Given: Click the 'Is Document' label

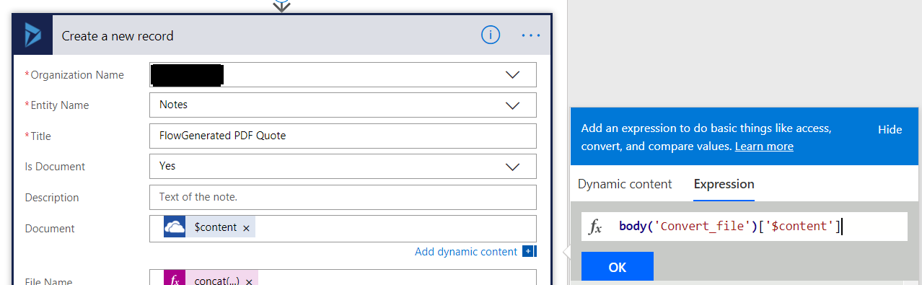Looking at the screenshot, I should click(55, 167).
